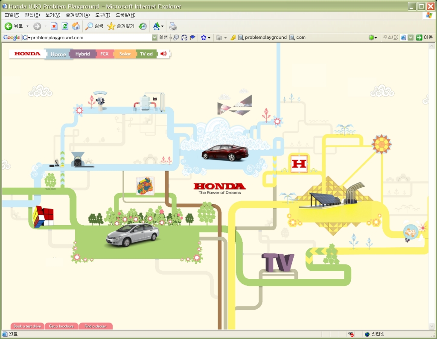The width and height of the screenshot is (437, 339).
Task: Open 즐겨찾기 favorites star
Action: pyautogui.click(x=121, y=26)
